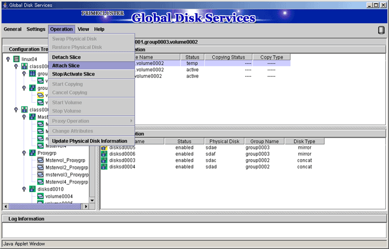Sort by Physical Disk column header
This screenshot has width=389, height=249.
(x=224, y=141)
